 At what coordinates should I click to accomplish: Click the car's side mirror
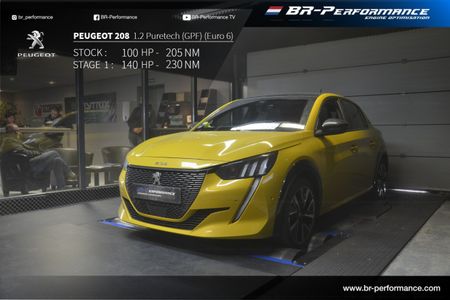(x=334, y=125)
